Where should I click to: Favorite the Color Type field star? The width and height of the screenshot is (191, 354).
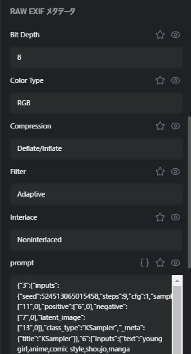pos(160,80)
